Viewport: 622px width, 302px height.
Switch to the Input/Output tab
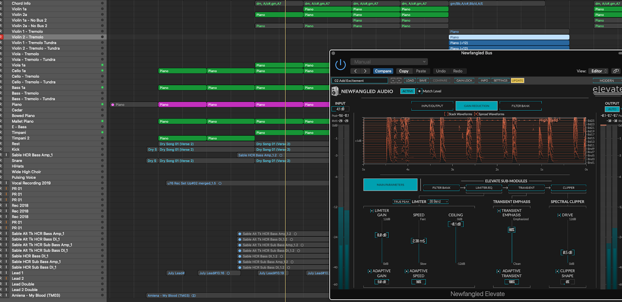coord(432,106)
